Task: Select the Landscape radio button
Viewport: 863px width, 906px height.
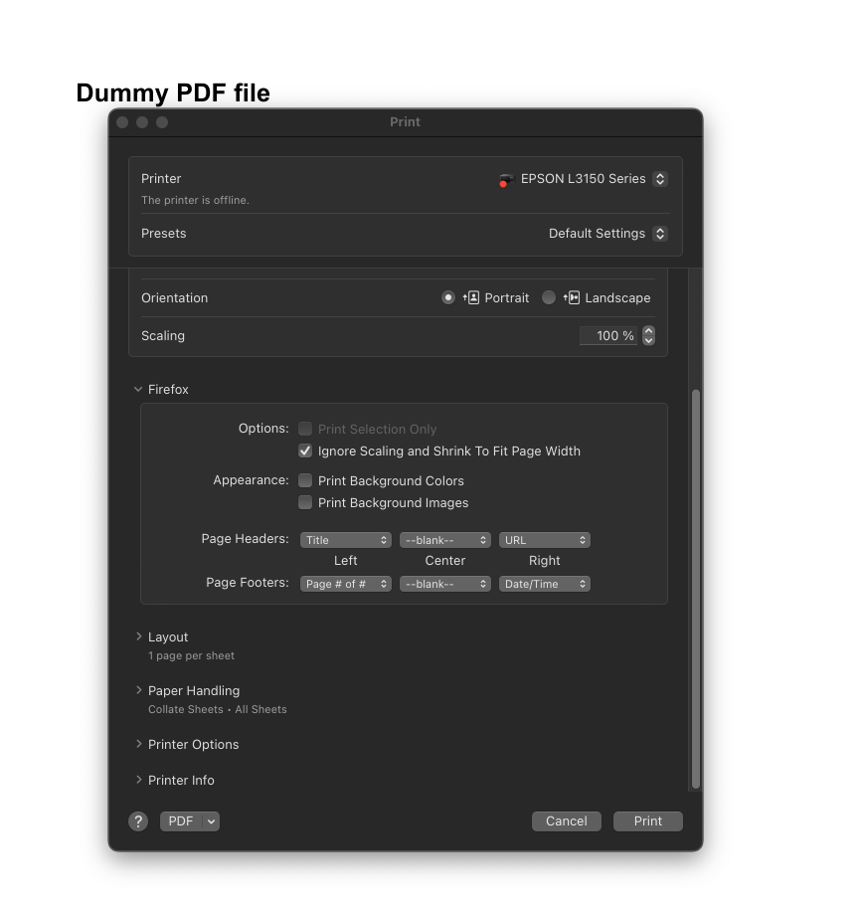Action: click(549, 297)
